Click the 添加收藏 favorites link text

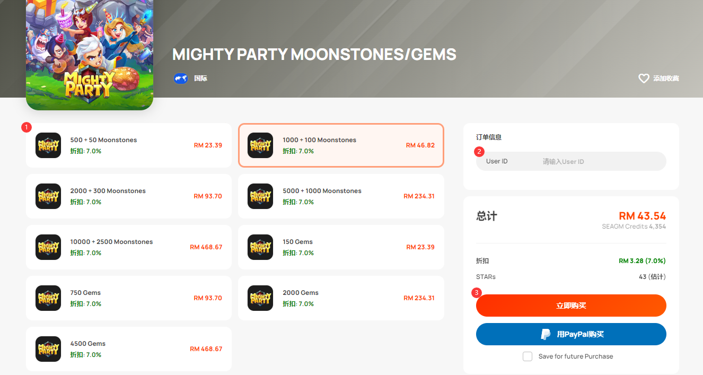coord(666,79)
